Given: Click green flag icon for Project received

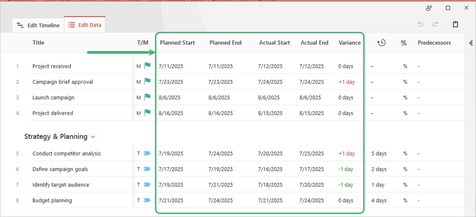Looking at the screenshot, I should (x=147, y=66).
